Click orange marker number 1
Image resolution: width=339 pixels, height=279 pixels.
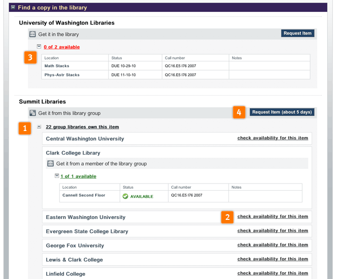click(x=25, y=128)
